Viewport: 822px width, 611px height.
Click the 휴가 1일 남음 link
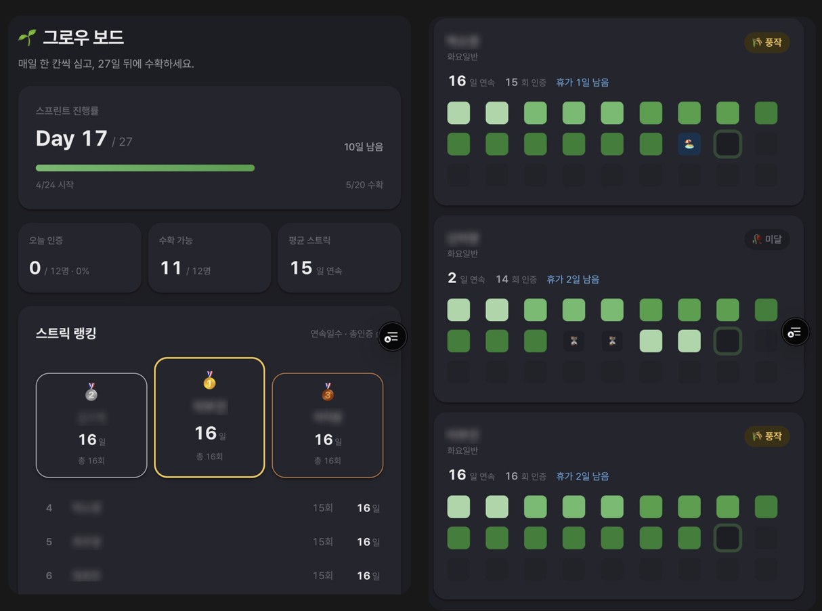tap(582, 83)
